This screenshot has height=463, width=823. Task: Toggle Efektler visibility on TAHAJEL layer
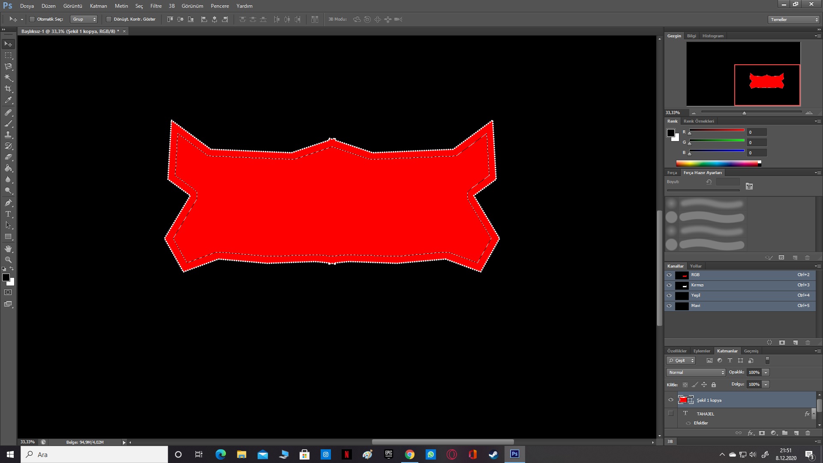(688, 423)
